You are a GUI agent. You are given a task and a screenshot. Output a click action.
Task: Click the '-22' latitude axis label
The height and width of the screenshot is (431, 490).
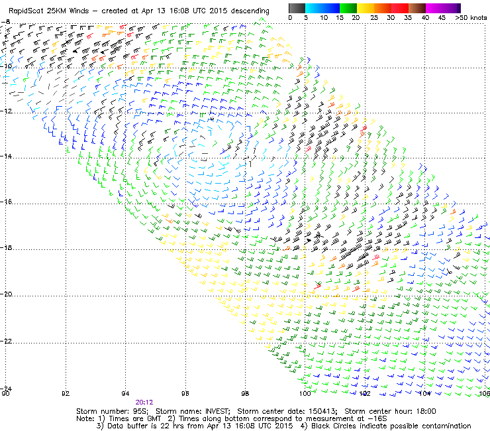pos(6,341)
